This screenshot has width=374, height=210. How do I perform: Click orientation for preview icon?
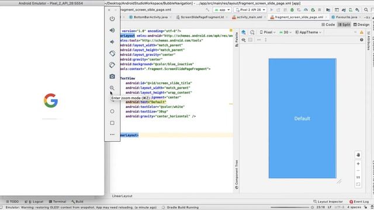coord(252,32)
